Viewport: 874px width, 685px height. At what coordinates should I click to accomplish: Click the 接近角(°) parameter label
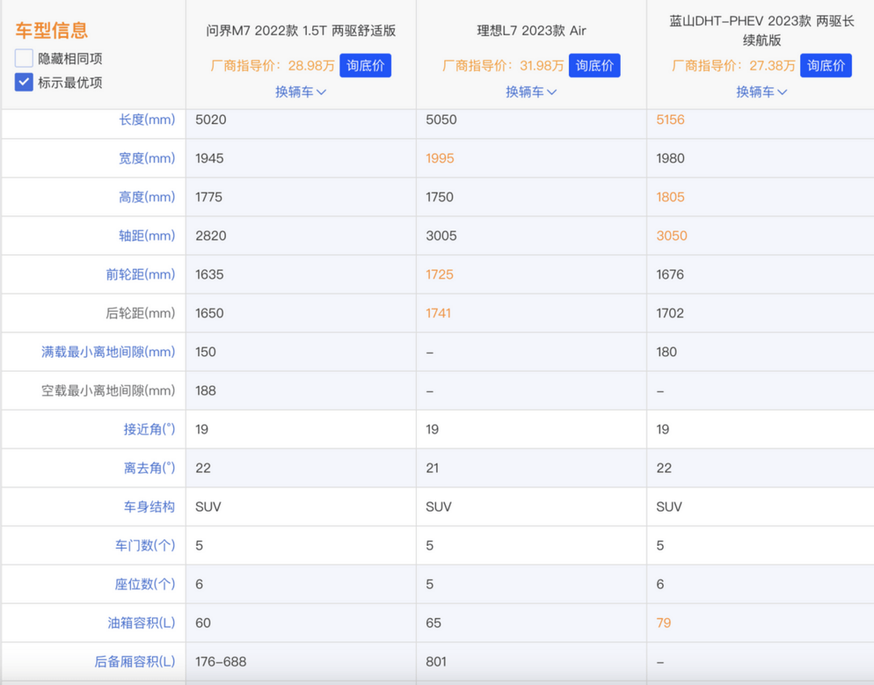150,429
